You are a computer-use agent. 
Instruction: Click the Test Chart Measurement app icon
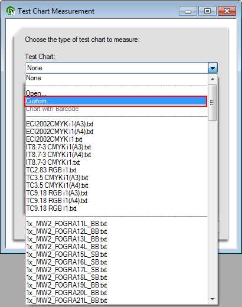point(10,11)
